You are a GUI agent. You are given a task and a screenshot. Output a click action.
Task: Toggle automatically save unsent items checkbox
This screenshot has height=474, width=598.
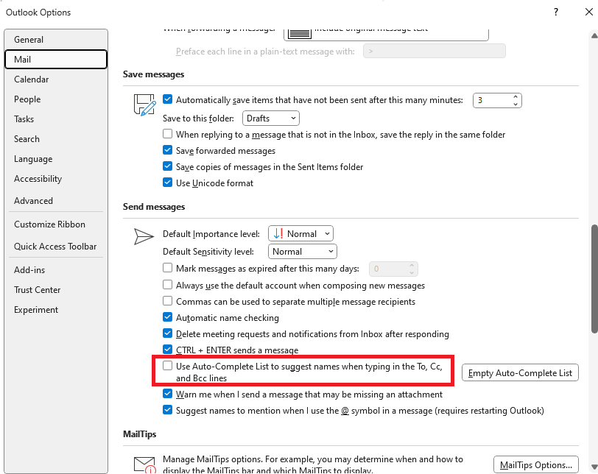coord(167,99)
